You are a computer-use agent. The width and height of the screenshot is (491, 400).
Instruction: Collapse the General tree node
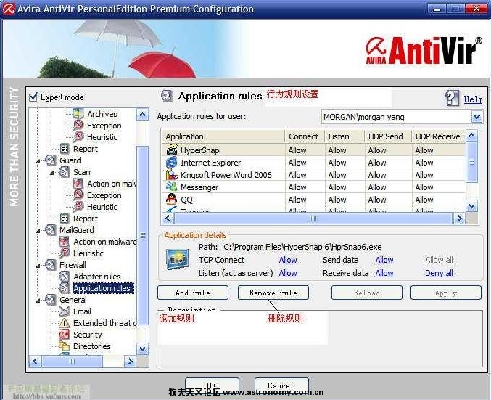[38, 301]
